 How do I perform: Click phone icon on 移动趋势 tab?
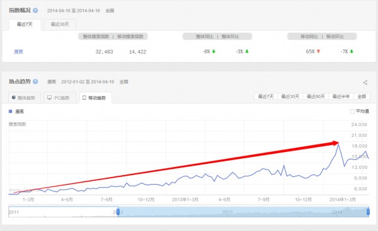pos(84,98)
